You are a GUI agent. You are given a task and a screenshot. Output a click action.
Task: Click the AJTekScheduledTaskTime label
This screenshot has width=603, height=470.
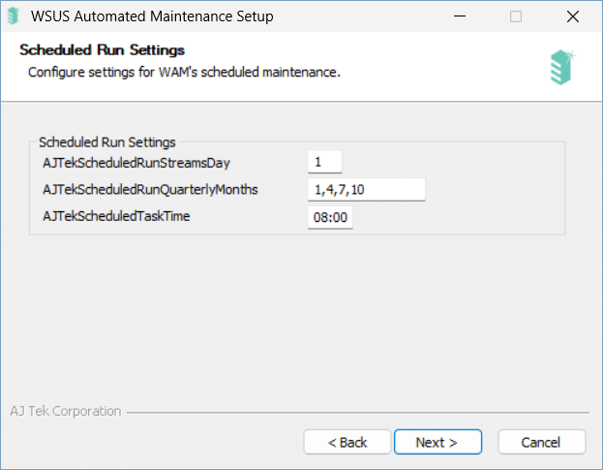tap(116, 216)
